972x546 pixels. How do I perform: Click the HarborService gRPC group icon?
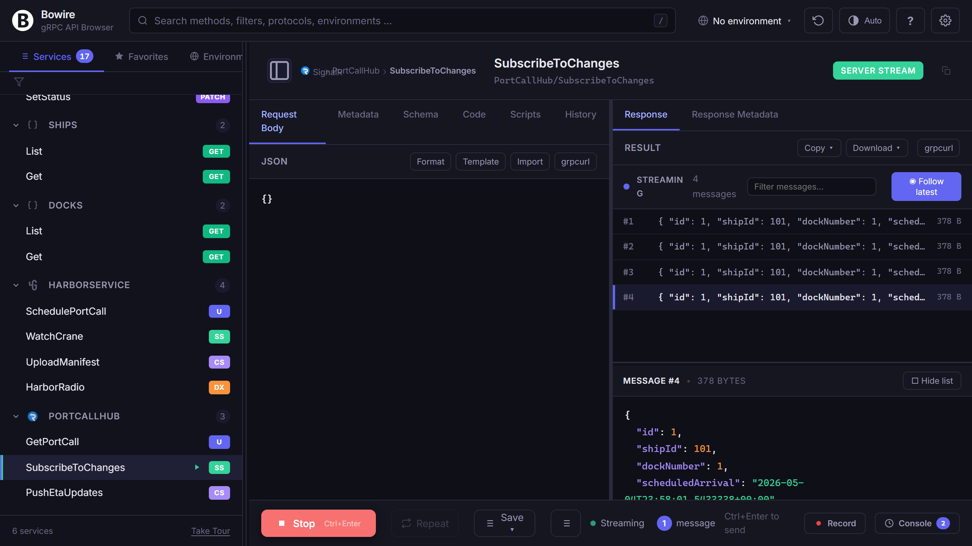[33, 285]
